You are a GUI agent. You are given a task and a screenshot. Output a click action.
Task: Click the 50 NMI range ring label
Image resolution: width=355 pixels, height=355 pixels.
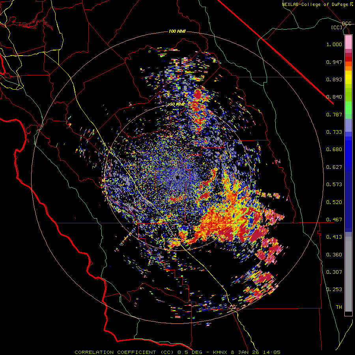[x=177, y=105]
